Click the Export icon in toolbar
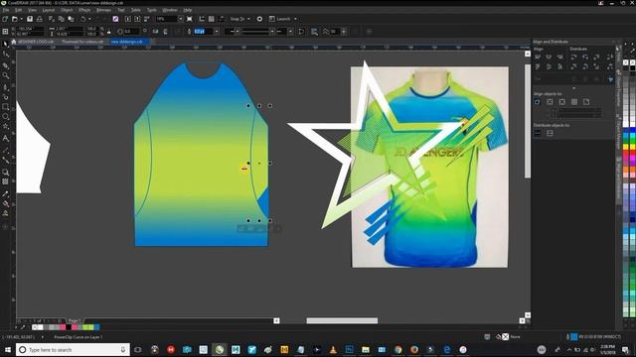The image size is (636, 357). 137,19
